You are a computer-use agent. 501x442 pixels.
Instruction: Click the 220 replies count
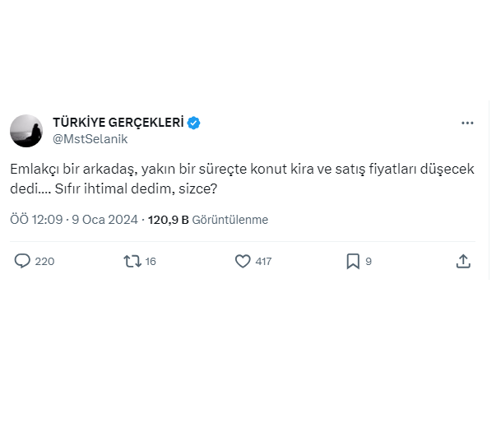(44, 262)
